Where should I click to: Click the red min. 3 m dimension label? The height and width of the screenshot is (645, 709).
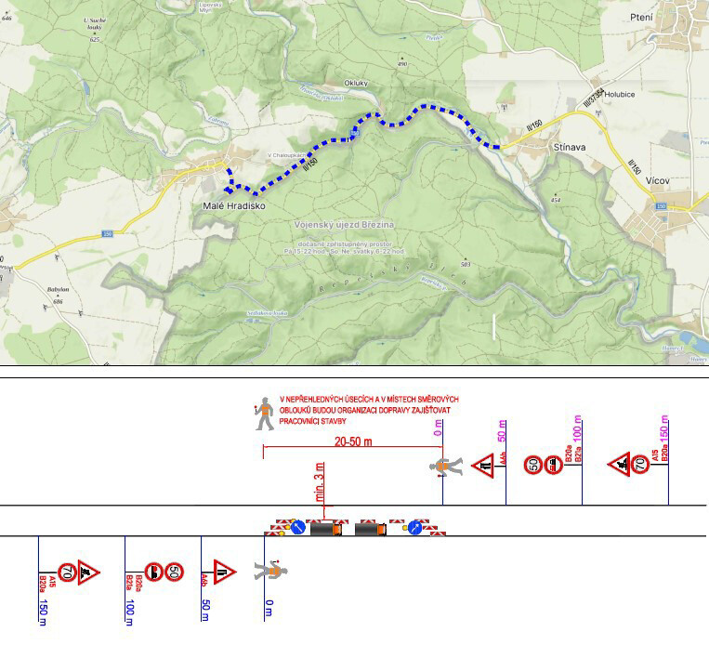pyautogui.click(x=320, y=482)
